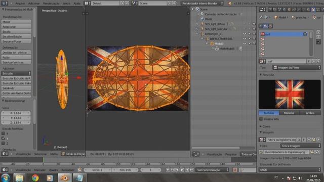The width and height of the screenshot is (324, 182).
Task: Show other data textures icon button
Action: click(270, 26)
